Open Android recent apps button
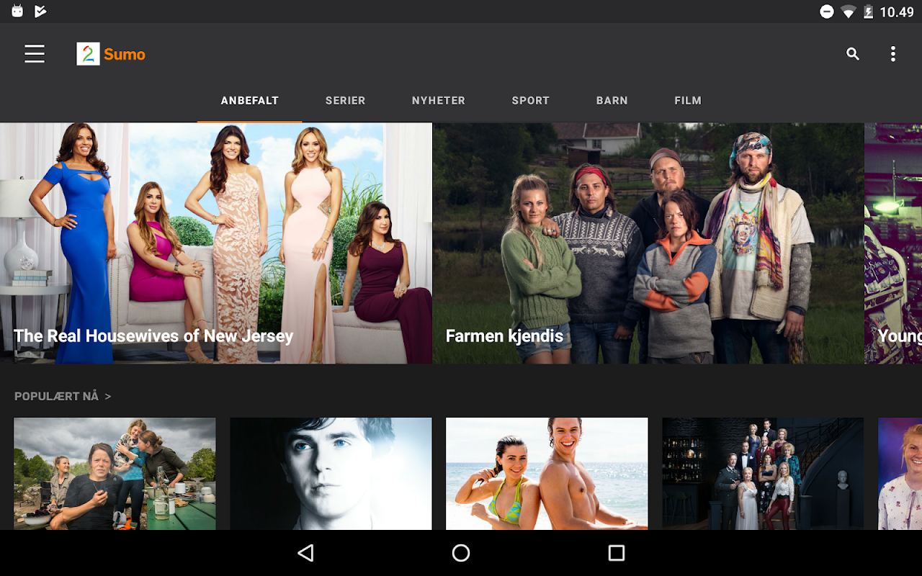The image size is (922, 576). click(616, 553)
